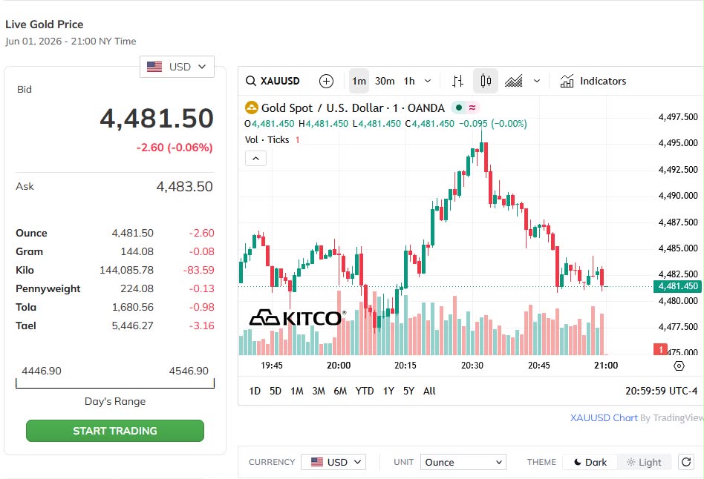
Task: Expand more time intervals chevron
Action: tap(428, 81)
